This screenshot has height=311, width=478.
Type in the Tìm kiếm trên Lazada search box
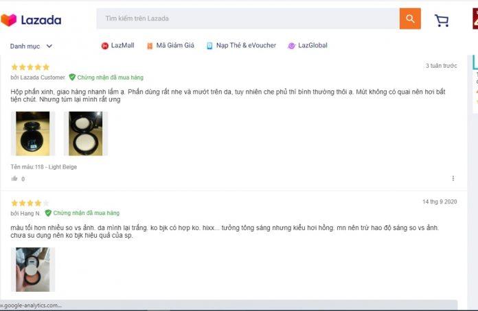[x=247, y=18]
